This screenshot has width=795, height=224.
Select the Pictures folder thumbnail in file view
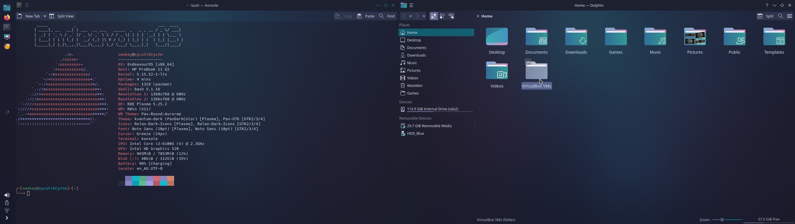click(695, 37)
